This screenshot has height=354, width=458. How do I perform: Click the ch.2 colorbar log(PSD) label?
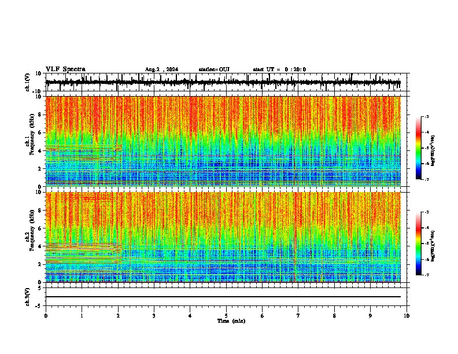(x=433, y=246)
